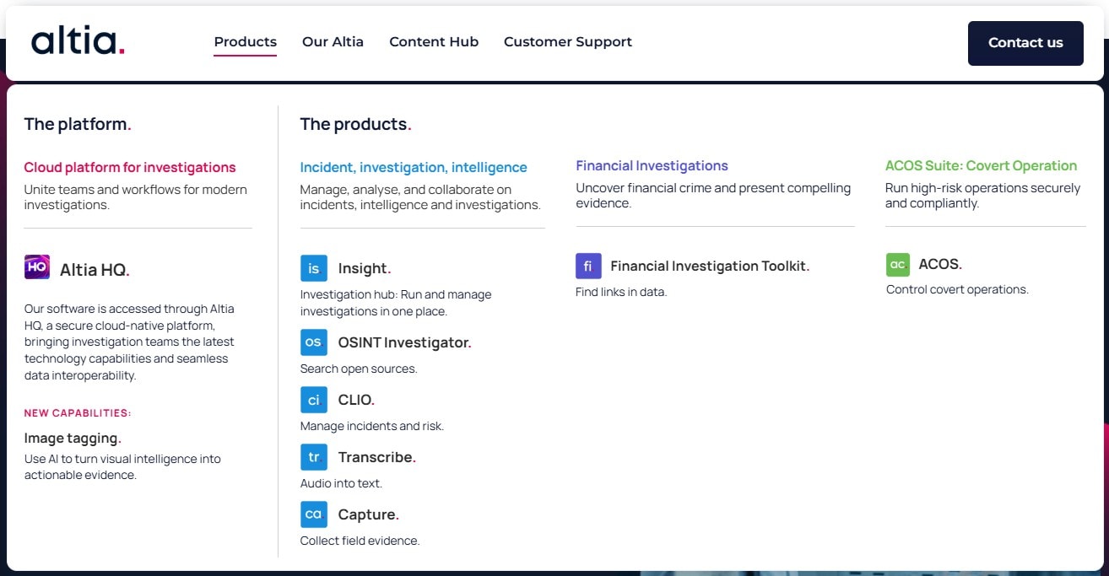The height and width of the screenshot is (576, 1109).
Task: Go to the Insight product page
Action: click(x=365, y=268)
